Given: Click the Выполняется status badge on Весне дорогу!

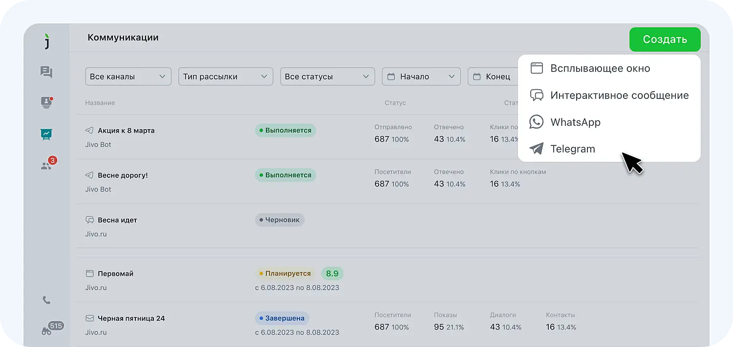Looking at the screenshot, I should (285, 175).
